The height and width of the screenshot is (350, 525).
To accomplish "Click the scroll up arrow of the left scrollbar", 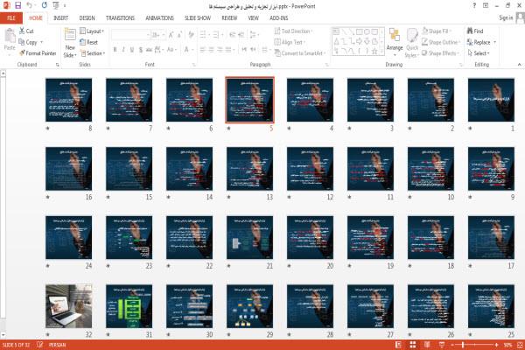I will [3, 73].
